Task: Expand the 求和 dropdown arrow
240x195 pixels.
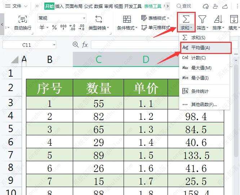Action: click(191, 28)
